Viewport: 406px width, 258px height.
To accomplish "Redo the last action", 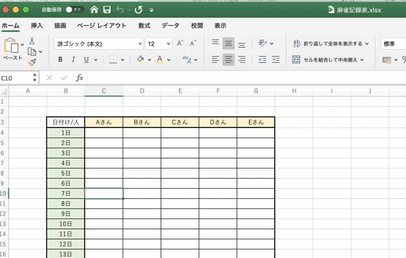I will click(138, 10).
